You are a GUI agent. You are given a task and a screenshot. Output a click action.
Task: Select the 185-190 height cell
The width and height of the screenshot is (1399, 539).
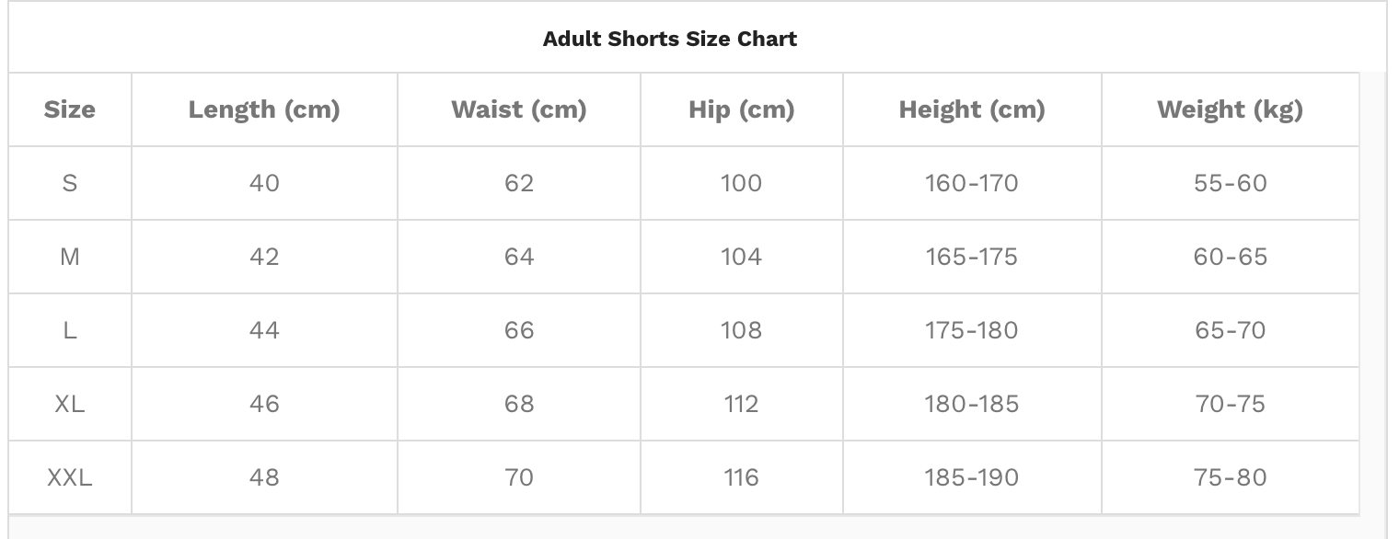click(972, 477)
